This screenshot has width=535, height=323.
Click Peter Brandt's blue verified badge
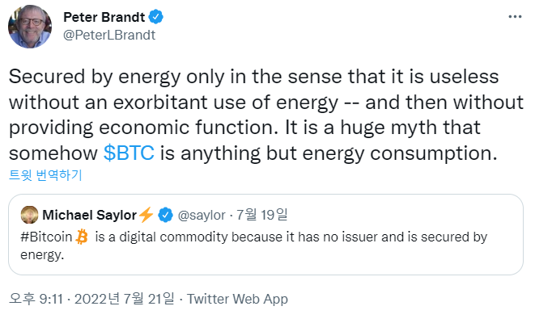156,17
